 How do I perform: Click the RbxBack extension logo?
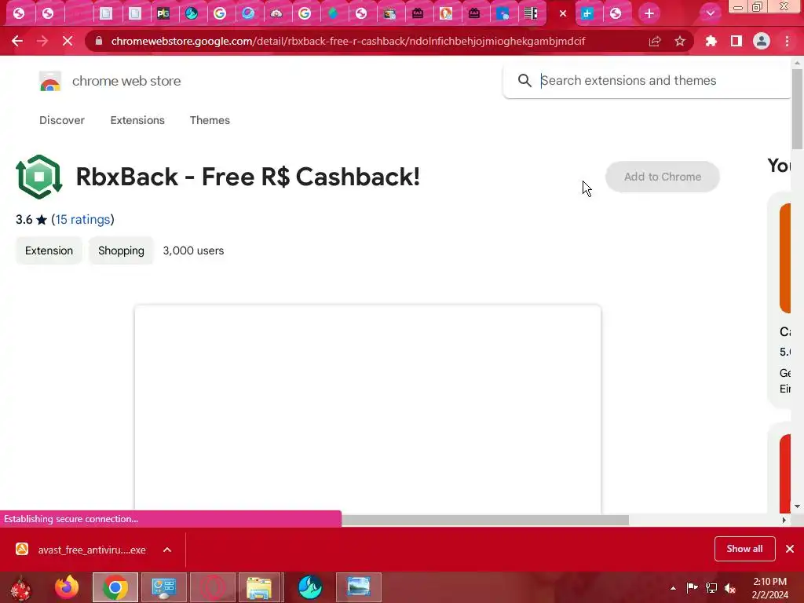(39, 177)
